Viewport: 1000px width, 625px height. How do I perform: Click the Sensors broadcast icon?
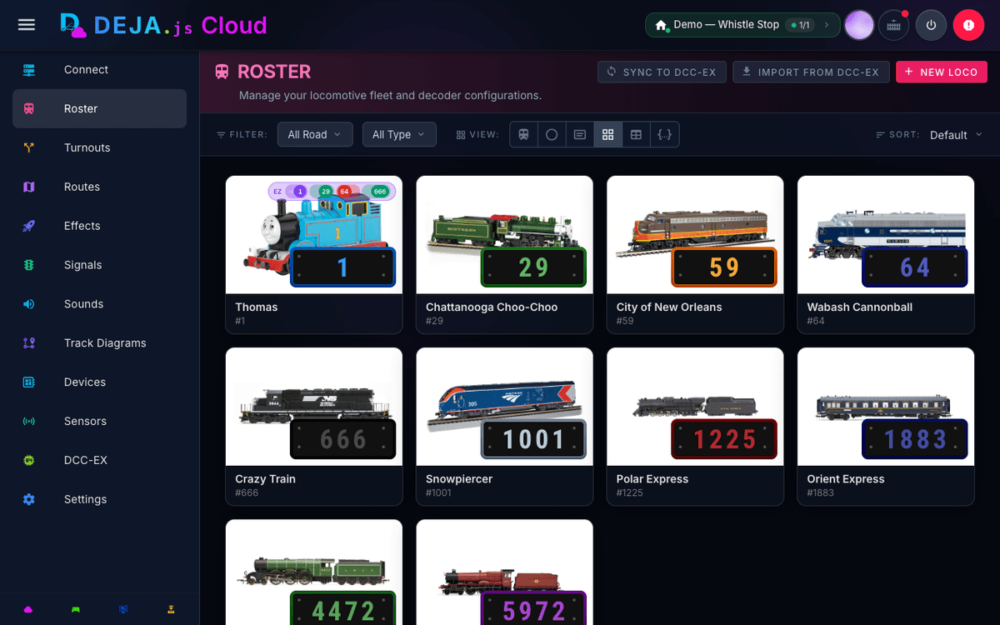pyautogui.click(x=29, y=421)
